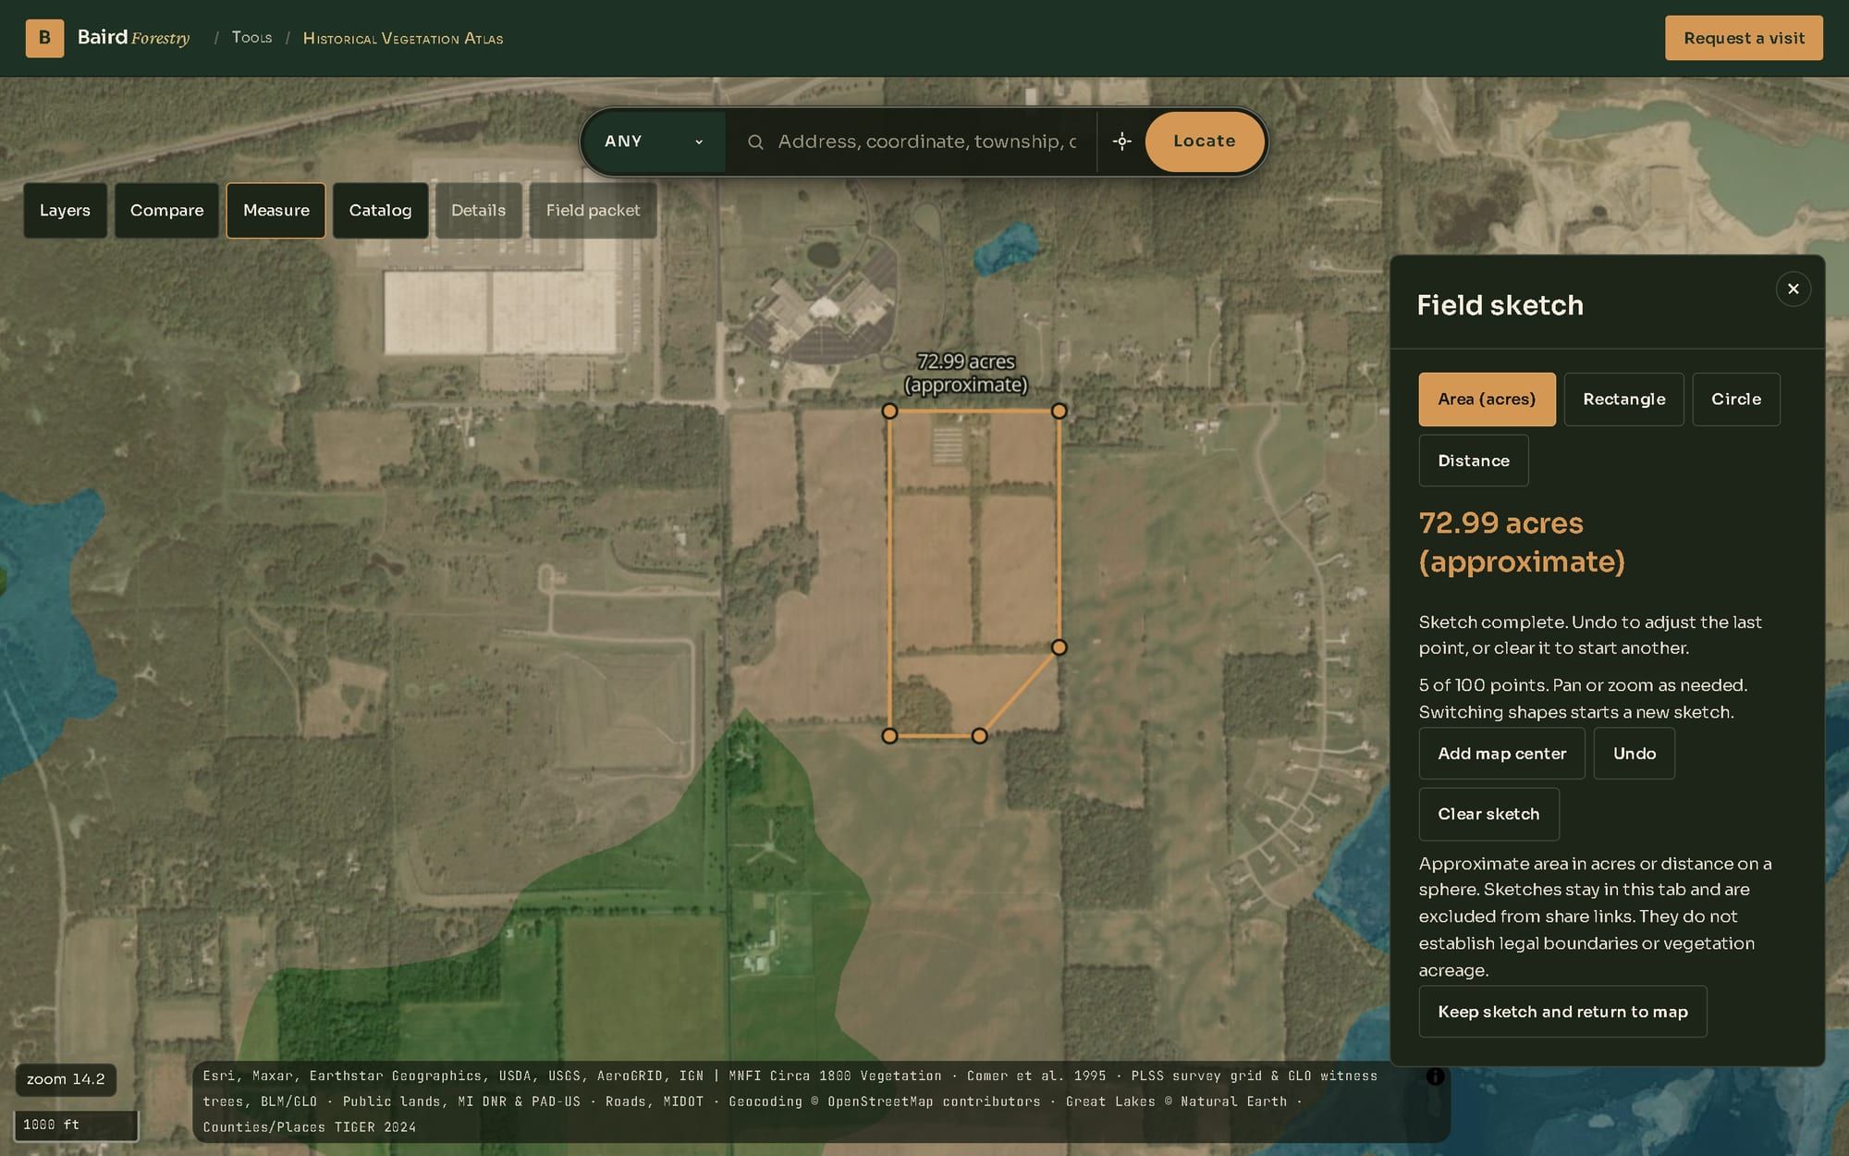The height and width of the screenshot is (1156, 1849).
Task: Toggle the Measure tool
Action: (276, 211)
